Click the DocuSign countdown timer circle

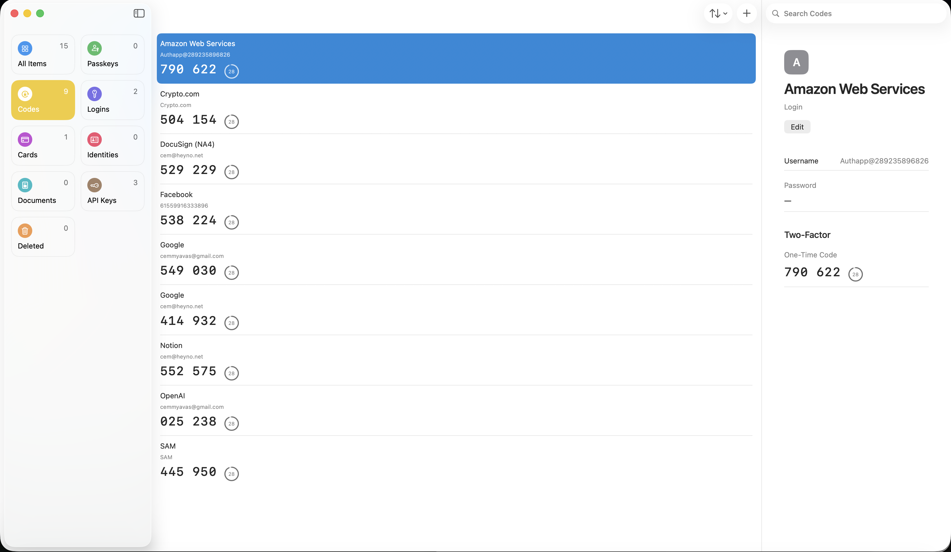point(231,172)
